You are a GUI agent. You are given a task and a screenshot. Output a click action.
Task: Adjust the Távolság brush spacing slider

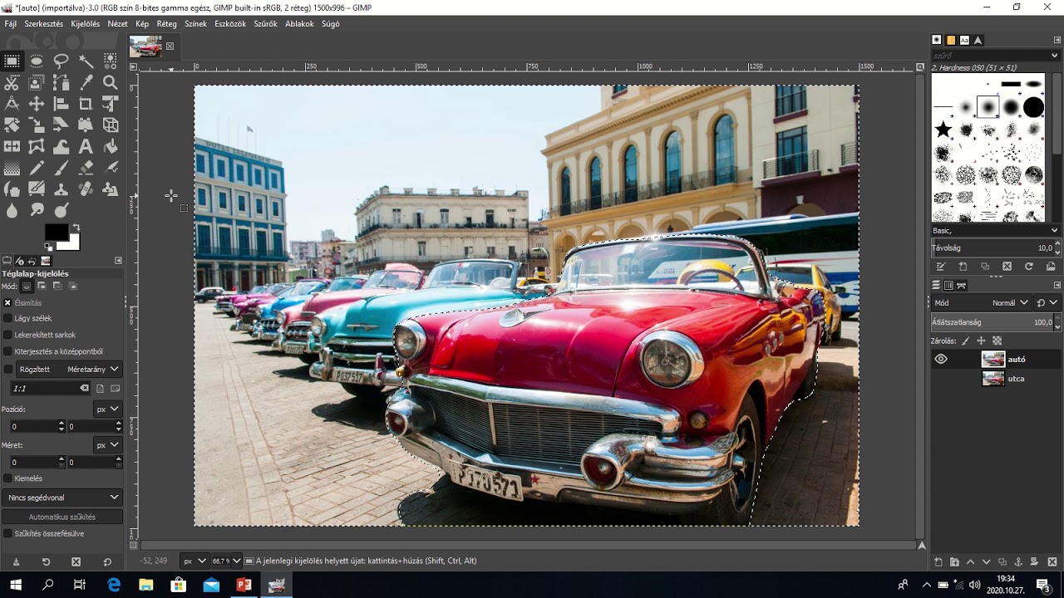point(996,248)
